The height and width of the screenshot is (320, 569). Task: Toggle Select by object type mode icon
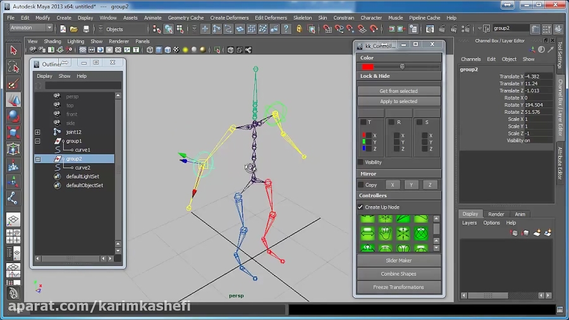pyautogui.click(x=168, y=29)
